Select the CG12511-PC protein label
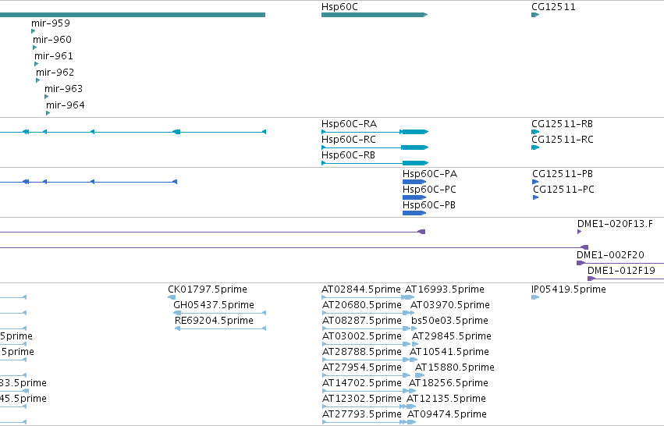Screen dimensions: 664x426 point(563,190)
